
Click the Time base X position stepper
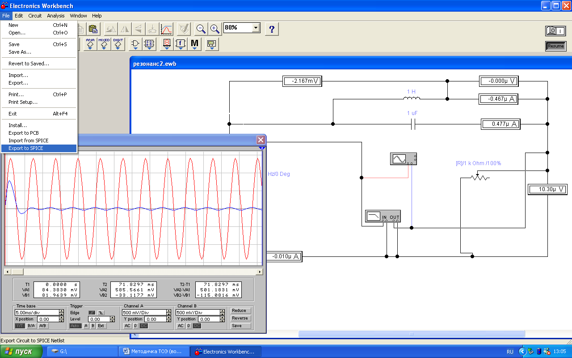(61, 319)
